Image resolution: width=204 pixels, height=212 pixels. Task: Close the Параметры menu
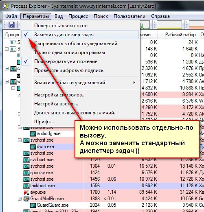click(36, 16)
